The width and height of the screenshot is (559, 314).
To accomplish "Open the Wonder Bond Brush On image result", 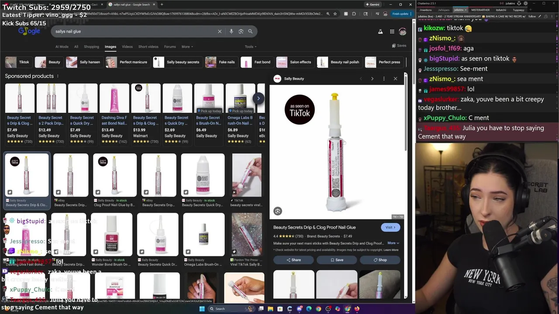I will click(x=112, y=240).
